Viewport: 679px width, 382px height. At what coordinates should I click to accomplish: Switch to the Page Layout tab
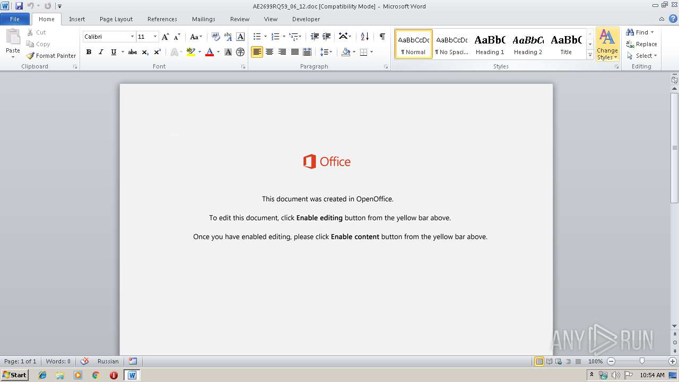(x=116, y=19)
